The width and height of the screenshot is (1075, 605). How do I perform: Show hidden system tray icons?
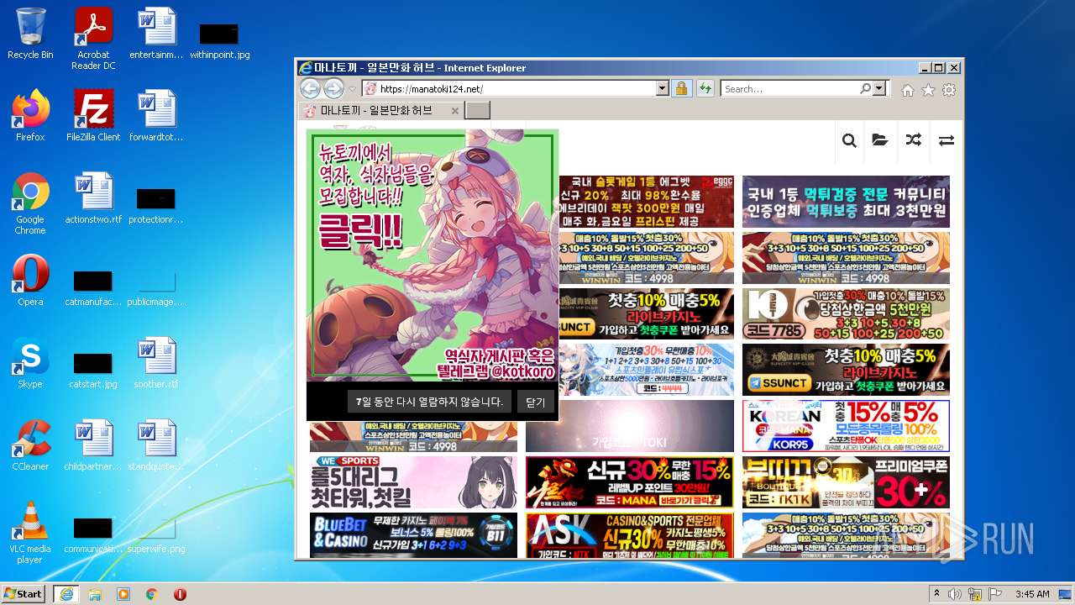(x=938, y=594)
